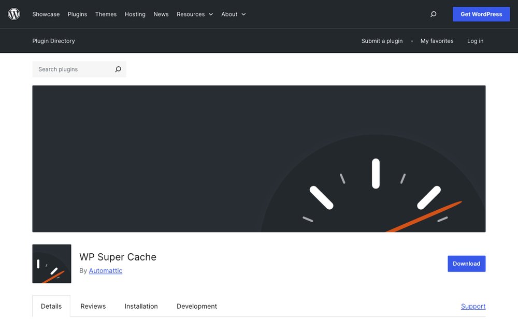This screenshot has height=332, width=518.
Task: Open the Showcase menu item
Action: [46, 14]
